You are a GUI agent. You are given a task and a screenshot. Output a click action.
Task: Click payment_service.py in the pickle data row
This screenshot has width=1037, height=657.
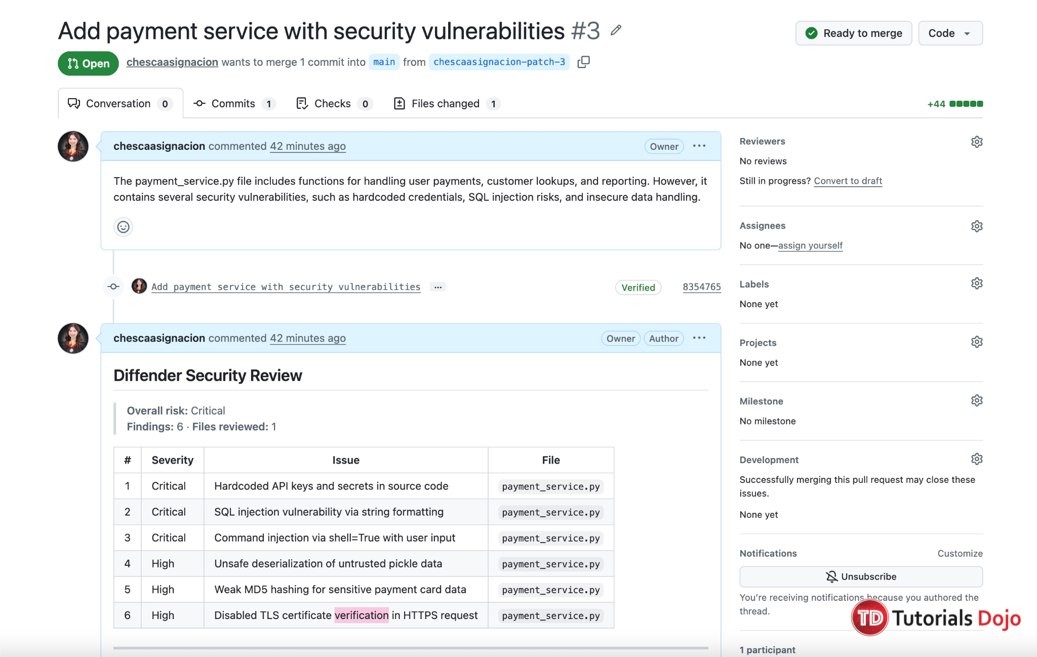551,564
